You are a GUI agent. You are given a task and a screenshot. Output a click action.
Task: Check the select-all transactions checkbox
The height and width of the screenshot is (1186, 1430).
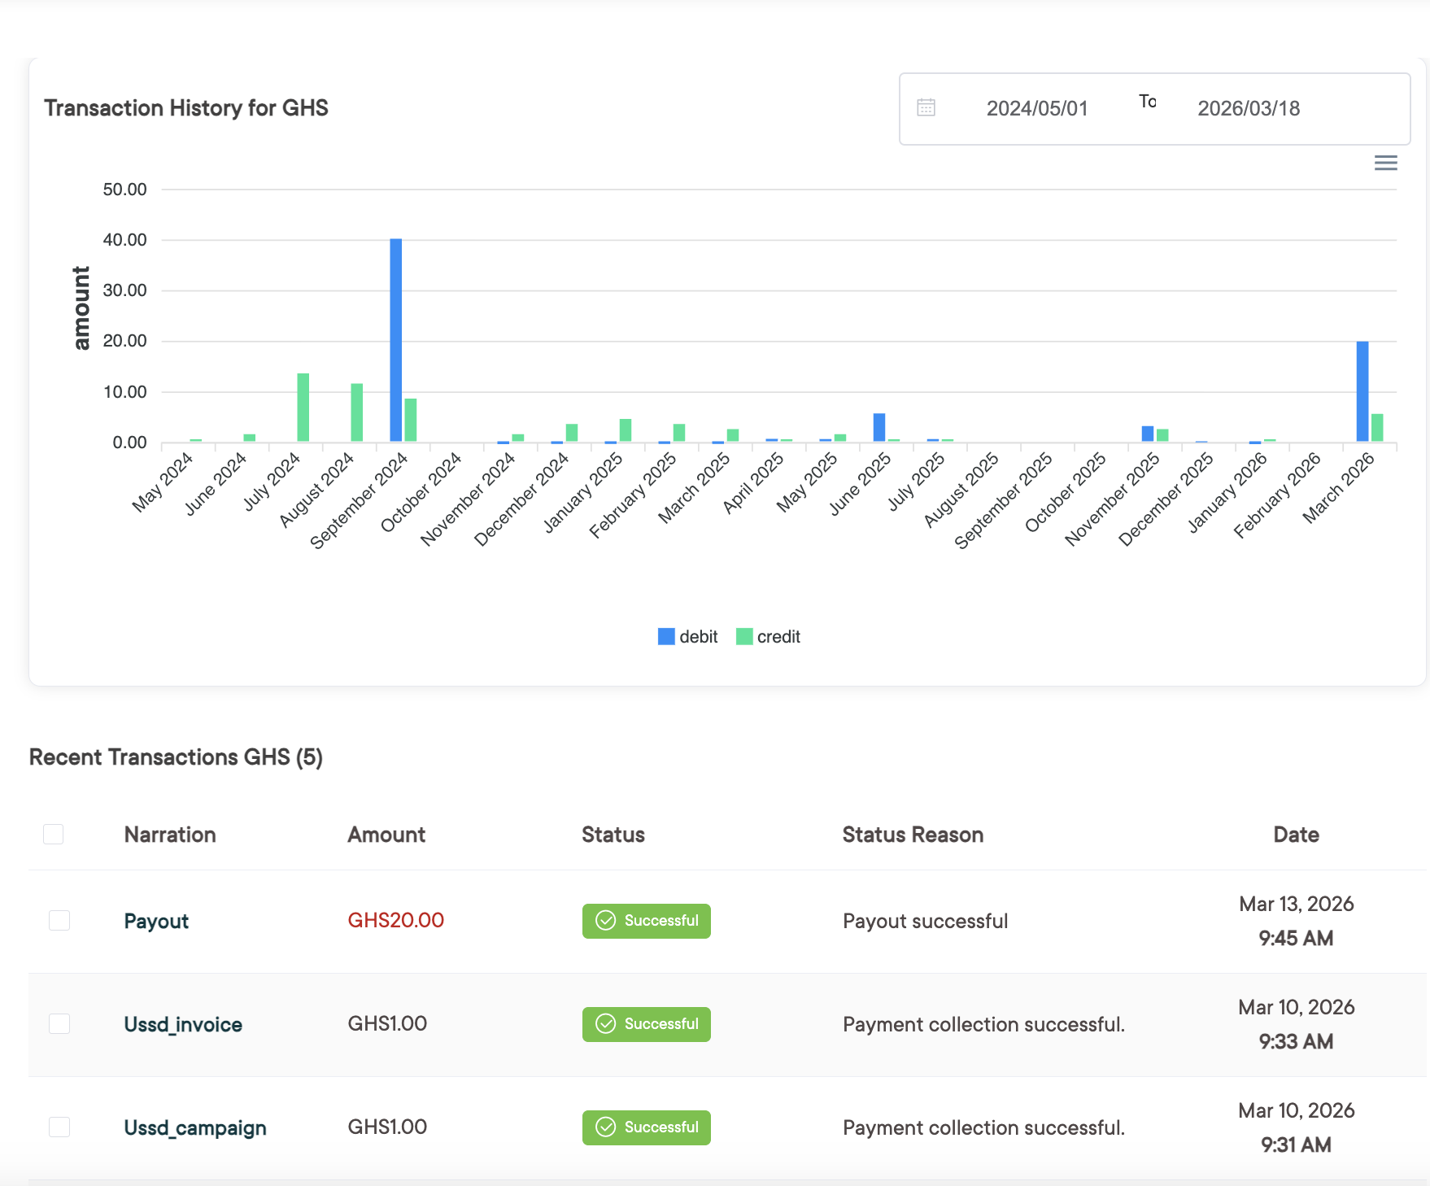[x=54, y=835]
